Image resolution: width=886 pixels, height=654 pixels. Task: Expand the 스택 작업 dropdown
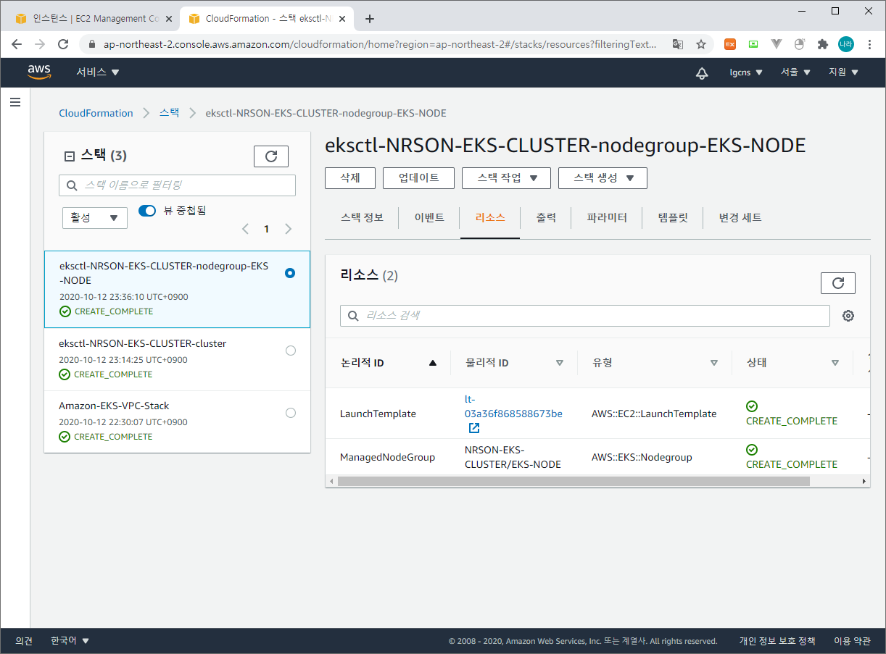coord(506,178)
